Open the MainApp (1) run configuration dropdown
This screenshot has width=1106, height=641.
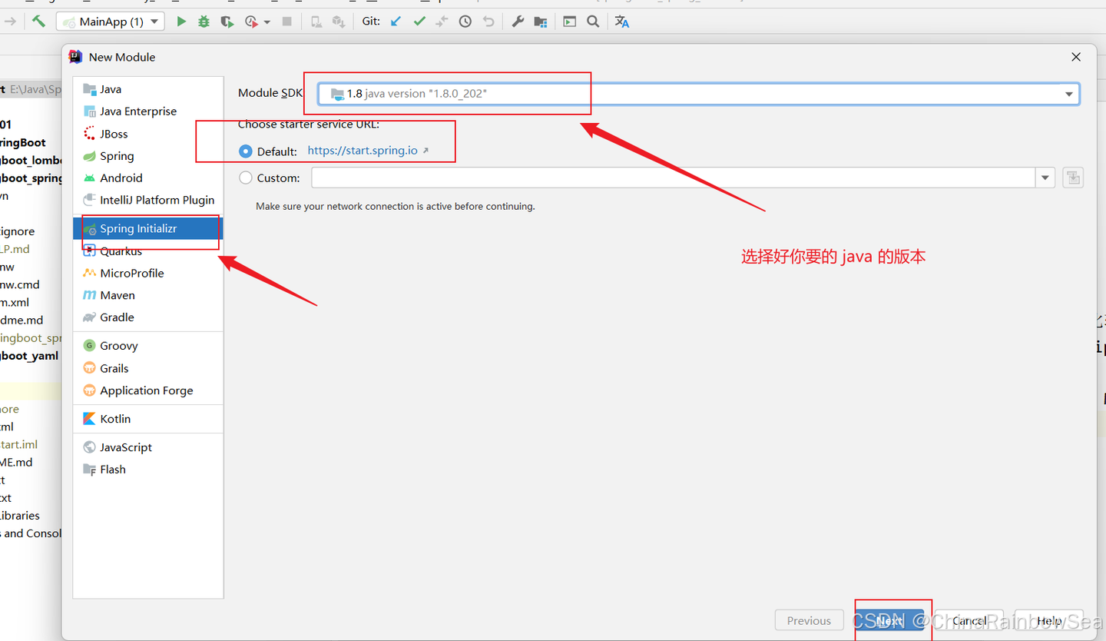111,22
